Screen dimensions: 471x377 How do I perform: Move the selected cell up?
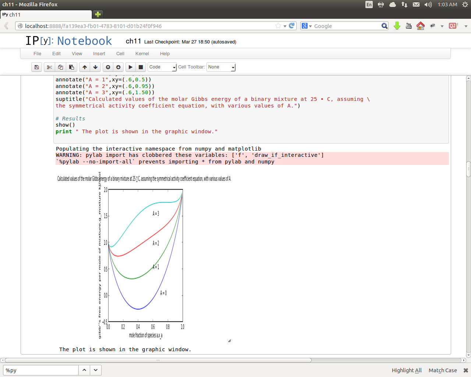(x=85, y=67)
